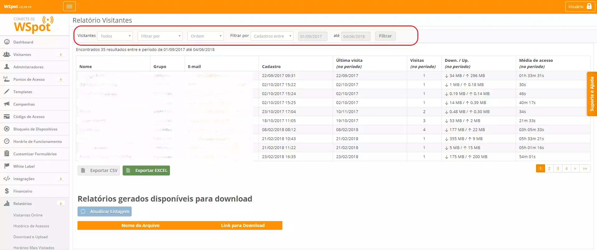
Task: Click the 'Nome do Arquivo' column header
Action: click(140, 225)
